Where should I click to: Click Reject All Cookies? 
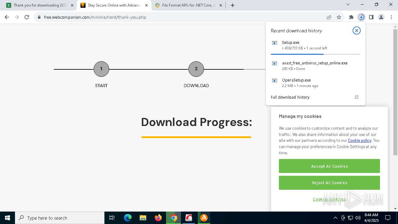coord(329,183)
